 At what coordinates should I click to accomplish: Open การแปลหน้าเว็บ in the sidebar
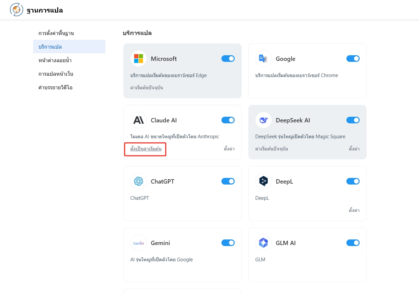pyautogui.click(x=69, y=74)
